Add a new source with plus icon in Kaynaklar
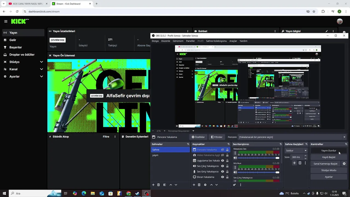Image resolution: width=350 pixels, height=197 pixels. 194,185
